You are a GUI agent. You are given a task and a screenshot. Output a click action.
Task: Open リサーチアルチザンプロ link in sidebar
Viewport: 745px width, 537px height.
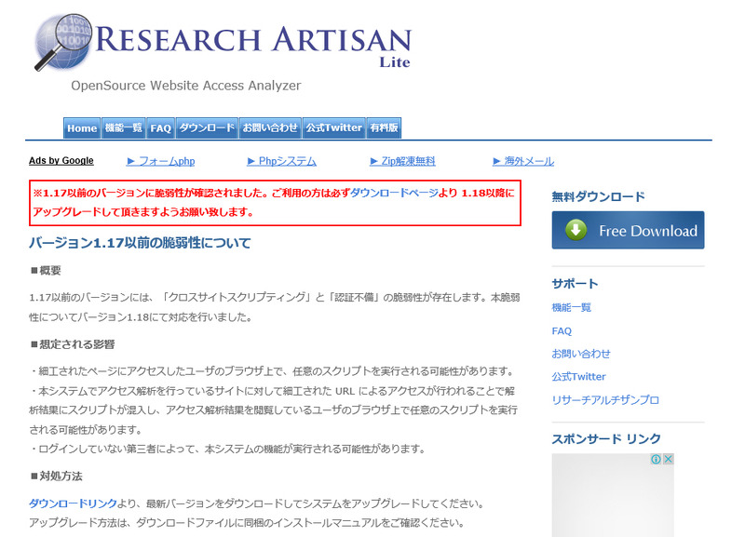(604, 399)
